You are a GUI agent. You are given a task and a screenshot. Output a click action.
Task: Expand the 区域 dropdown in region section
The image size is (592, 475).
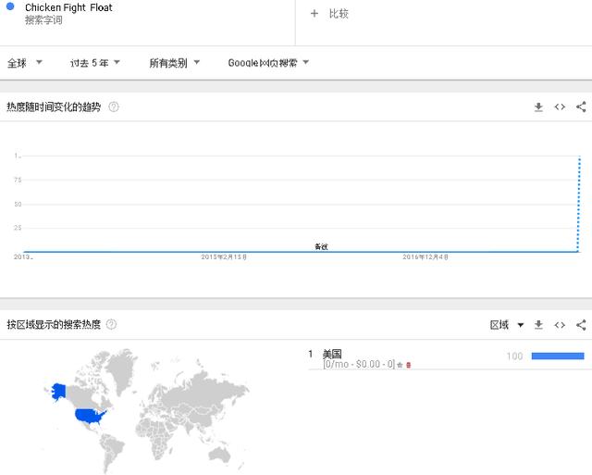coord(507,325)
